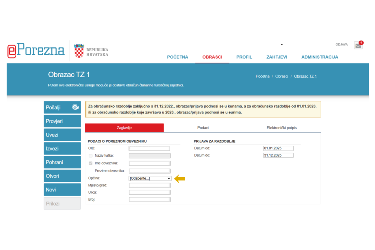Image resolution: width=375 pixels, height=250 pixels.
Task: Toggle the Naziv tvrtke checkbox
Action: click(91, 156)
